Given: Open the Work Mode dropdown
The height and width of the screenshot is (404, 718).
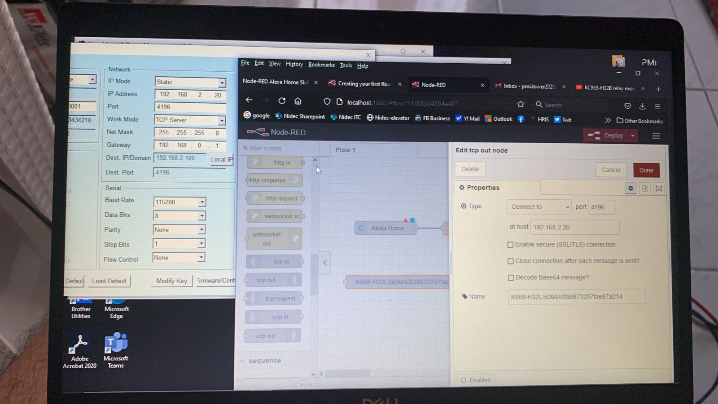Looking at the screenshot, I should pyautogui.click(x=222, y=120).
